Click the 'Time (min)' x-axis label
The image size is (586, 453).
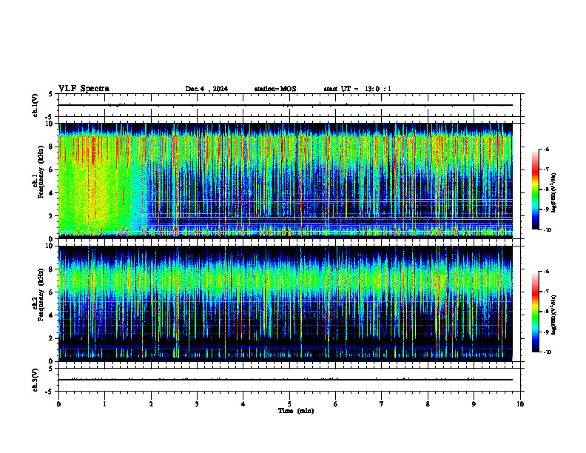pos(296,411)
